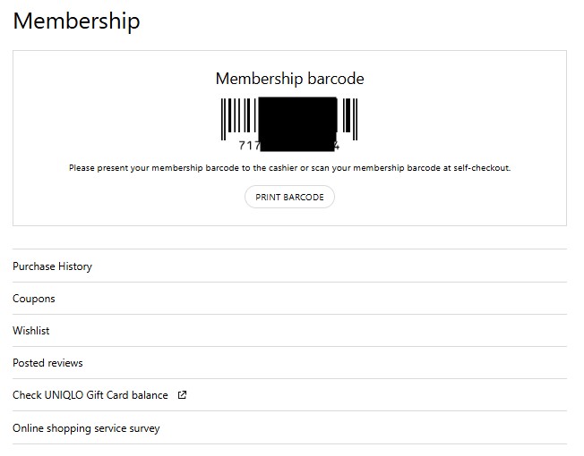View Posted reviews

pyautogui.click(x=47, y=363)
